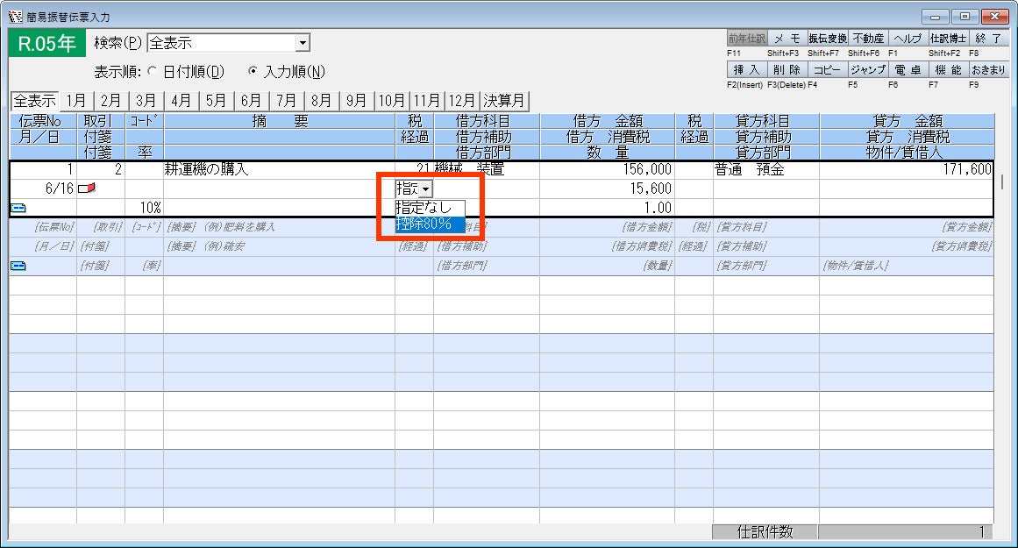The height and width of the screenshot is (548, 1018).
Task: Click the quantity 1.00 cell
Action: point(607,208)
